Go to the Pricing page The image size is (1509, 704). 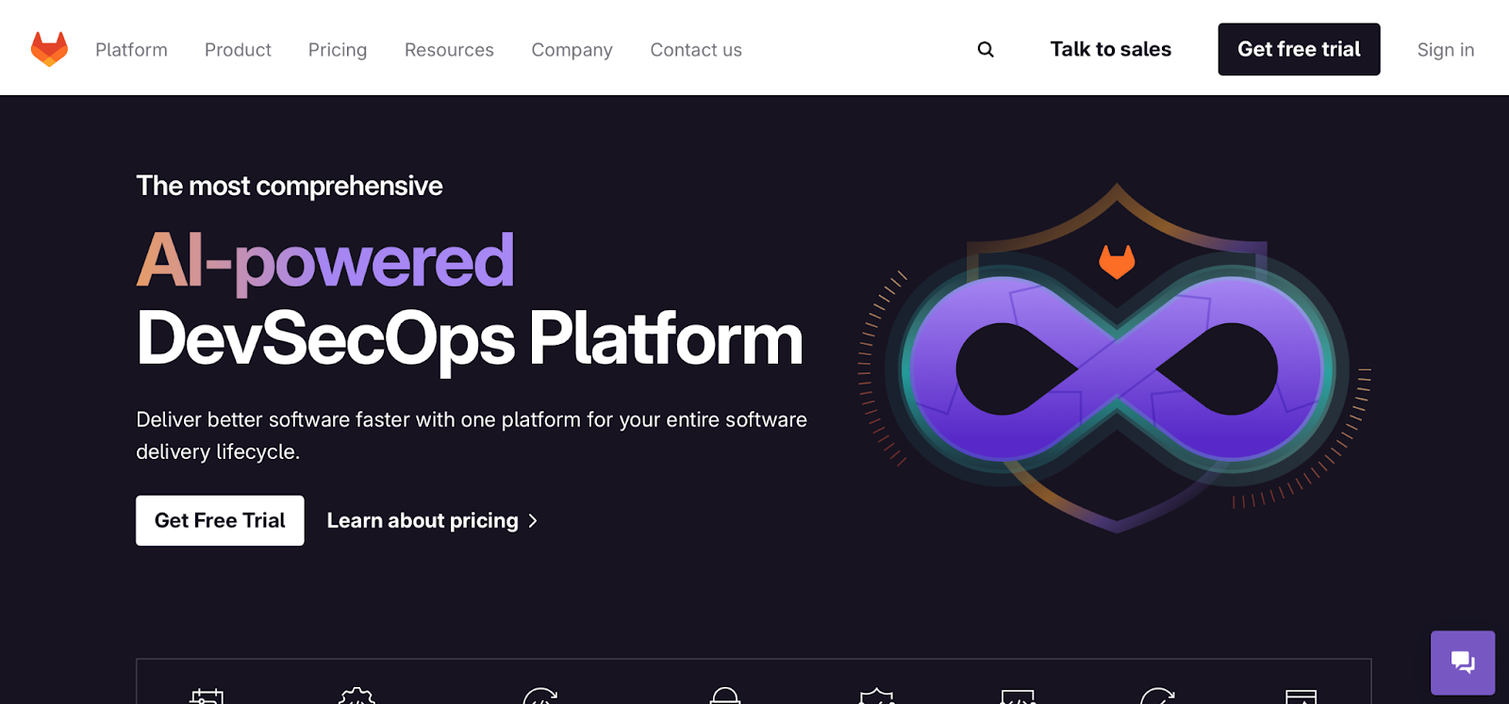(338, 50)
